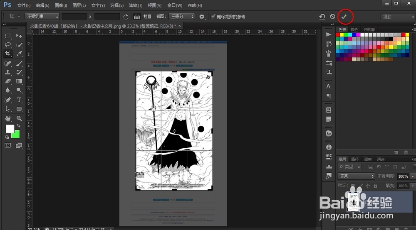The height and width of the screenshot is (230, 416).
Task: Switch to the 通道 tab
Action: coord(381,159)
